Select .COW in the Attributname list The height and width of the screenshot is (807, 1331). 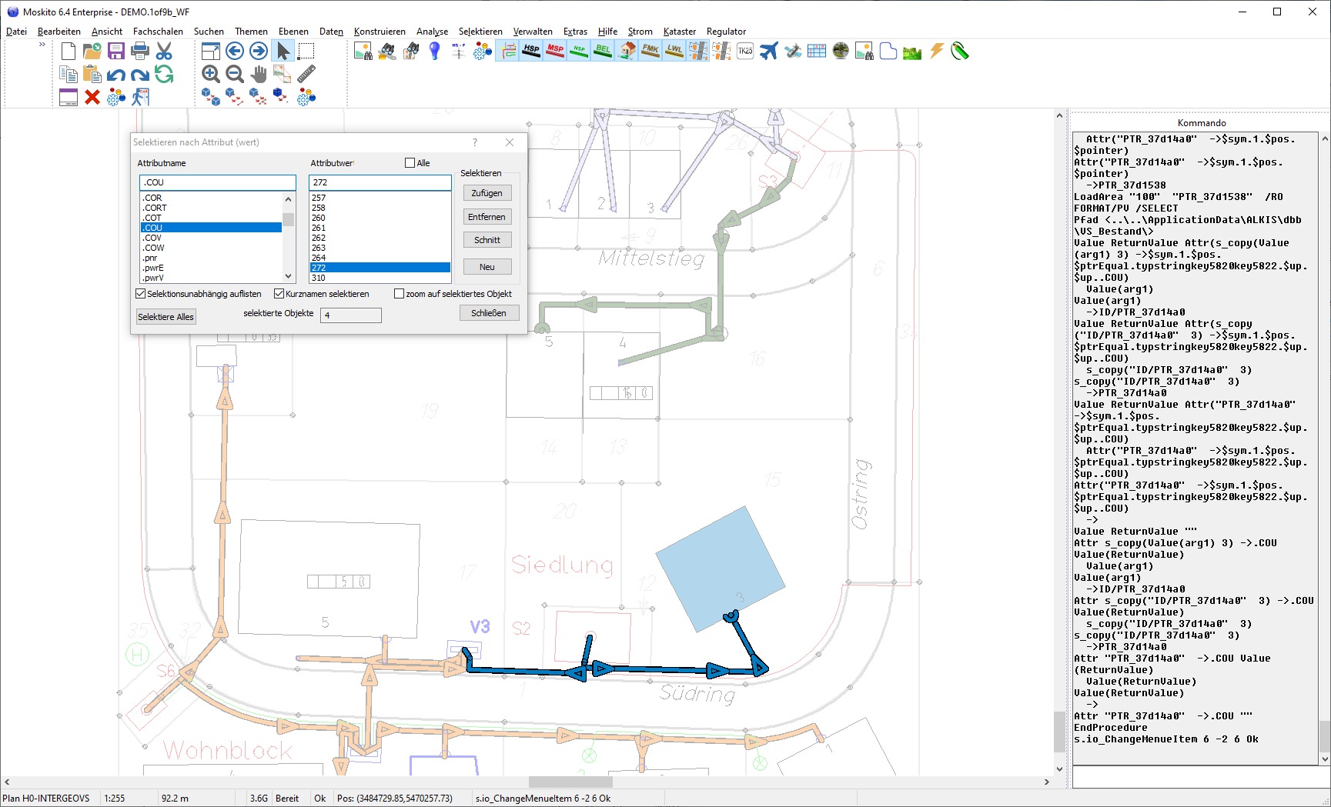pyautogui.click(x=154, y=248)
